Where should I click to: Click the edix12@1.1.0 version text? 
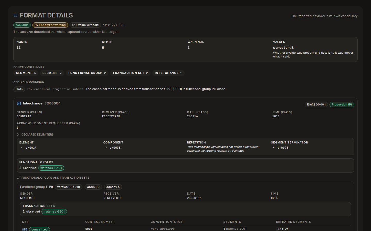113,25
